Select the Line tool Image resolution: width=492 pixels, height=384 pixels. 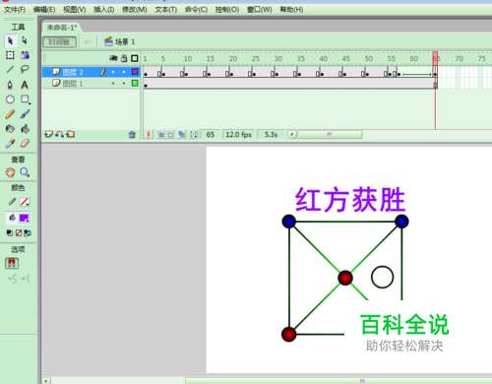coord(10,69)
